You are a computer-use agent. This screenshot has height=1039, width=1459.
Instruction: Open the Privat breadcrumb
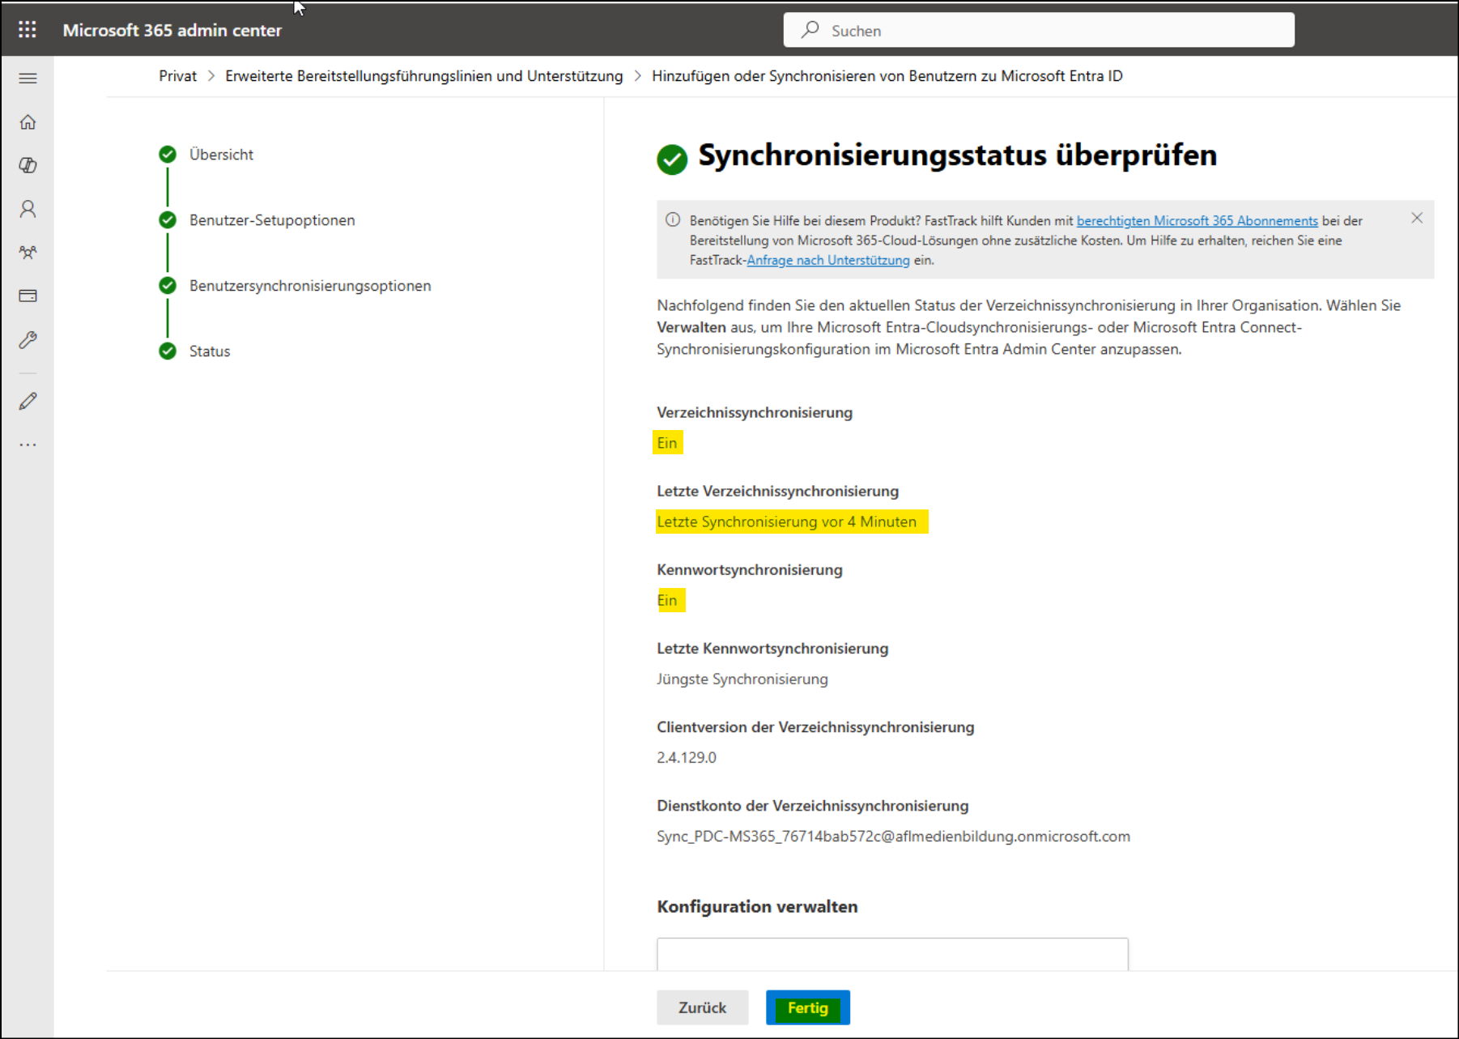click(x=177, y=76)
